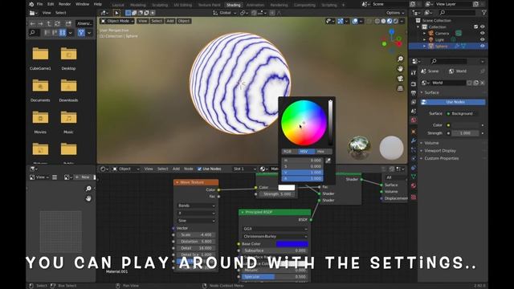Click the color wheel in picker

[304, 123]
